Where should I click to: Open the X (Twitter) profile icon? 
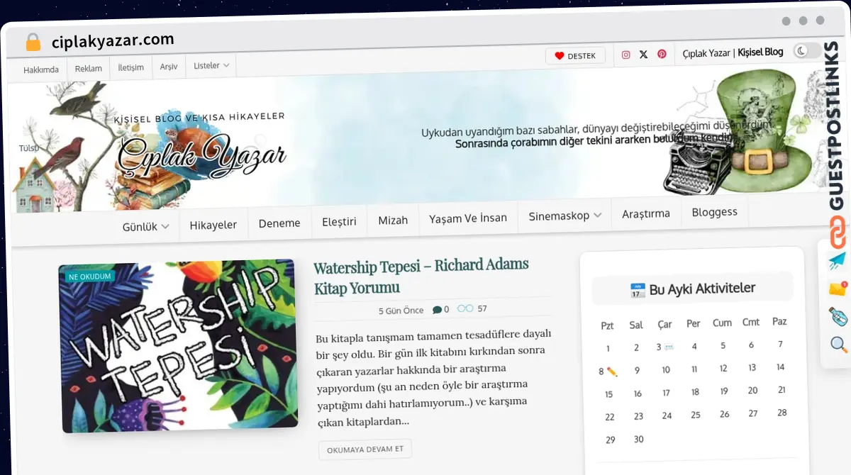click(x=643, y=55)
